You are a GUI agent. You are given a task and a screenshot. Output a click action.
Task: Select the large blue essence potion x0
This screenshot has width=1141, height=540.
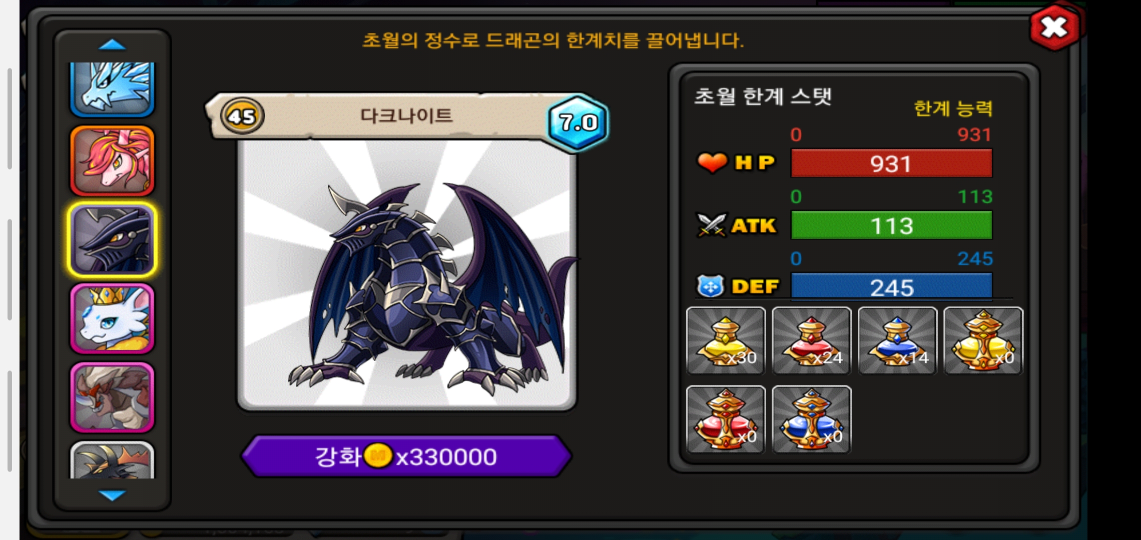(811, 419)
